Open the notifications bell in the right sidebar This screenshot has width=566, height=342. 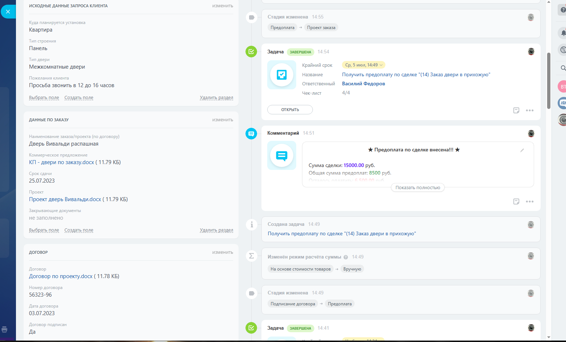pyautogui.click(x=563, y=33)
